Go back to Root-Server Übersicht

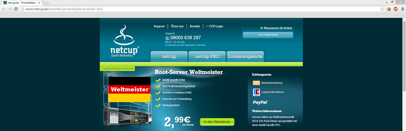pyautogui.click(x=117, y=69)
